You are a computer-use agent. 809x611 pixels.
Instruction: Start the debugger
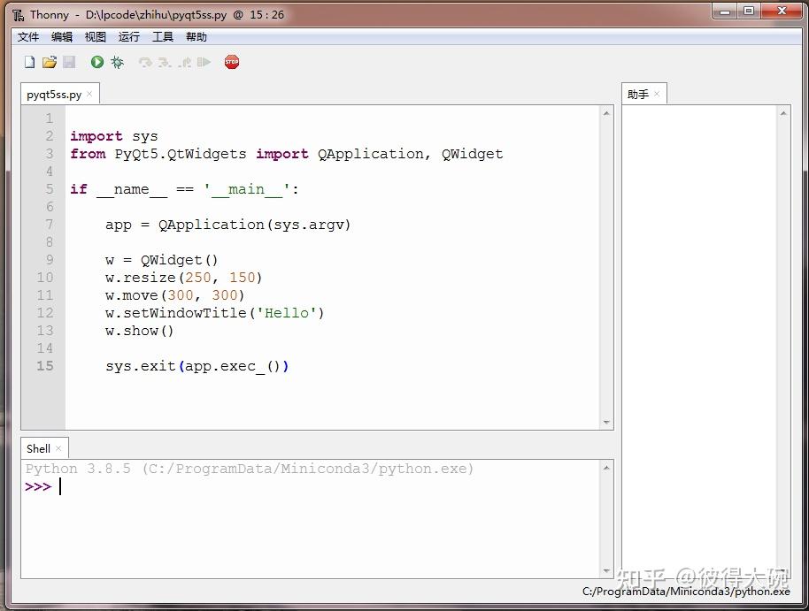118,62
